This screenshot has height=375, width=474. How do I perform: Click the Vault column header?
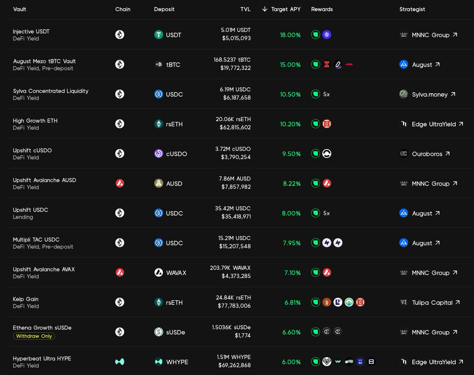(x=19, y=9)
